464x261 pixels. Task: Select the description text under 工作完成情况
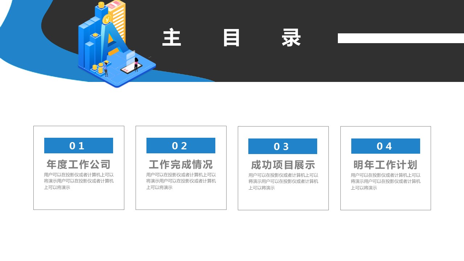pyautogui.click(x=181, y=181)
